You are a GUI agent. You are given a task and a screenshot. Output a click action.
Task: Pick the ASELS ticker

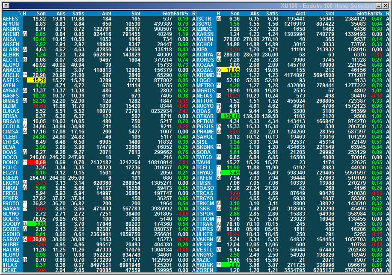click(x=11, y=80)
